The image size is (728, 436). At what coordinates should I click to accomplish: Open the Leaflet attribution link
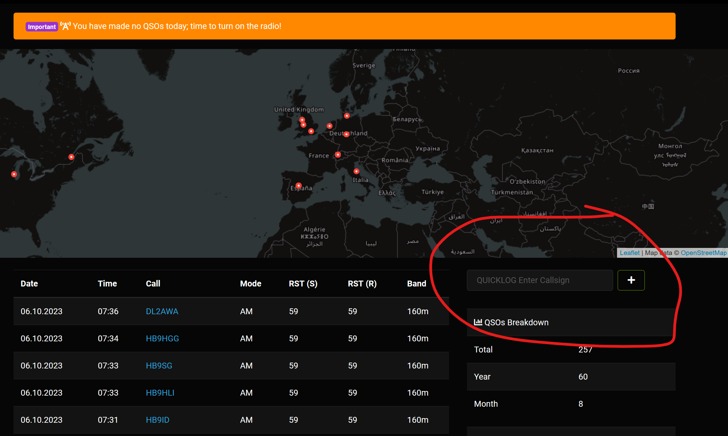tap(629, 253)
